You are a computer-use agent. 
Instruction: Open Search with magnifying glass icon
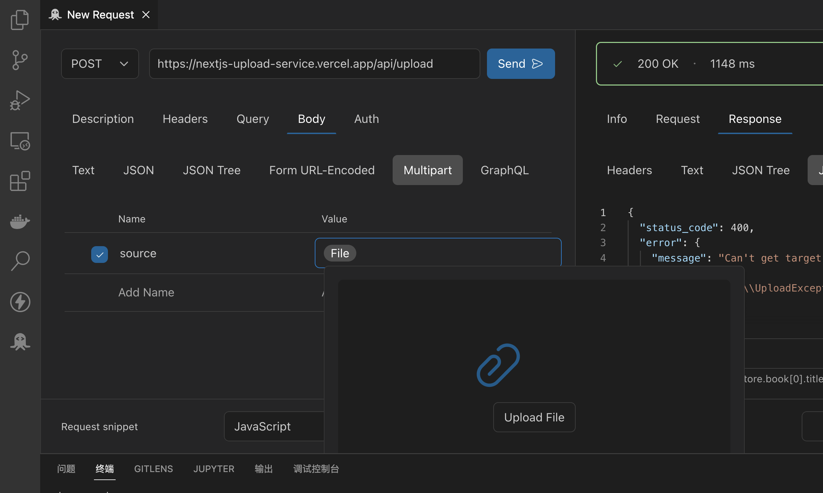point(20,261)
